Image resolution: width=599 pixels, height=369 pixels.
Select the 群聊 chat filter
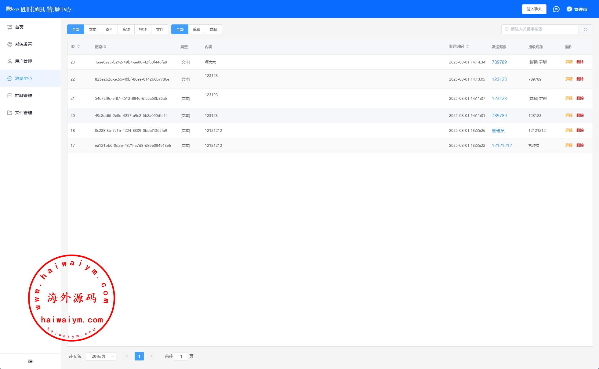[213, 29]
